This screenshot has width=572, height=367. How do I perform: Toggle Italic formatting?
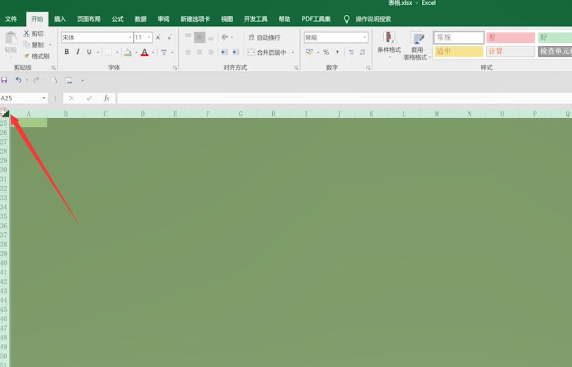pos(78,52)
